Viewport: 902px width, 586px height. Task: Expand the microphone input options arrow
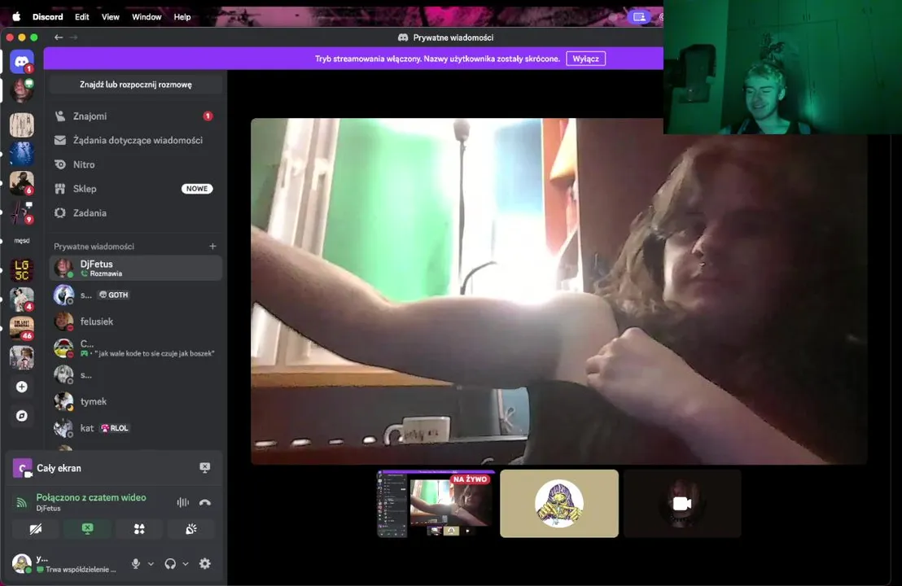pos(151,564)
